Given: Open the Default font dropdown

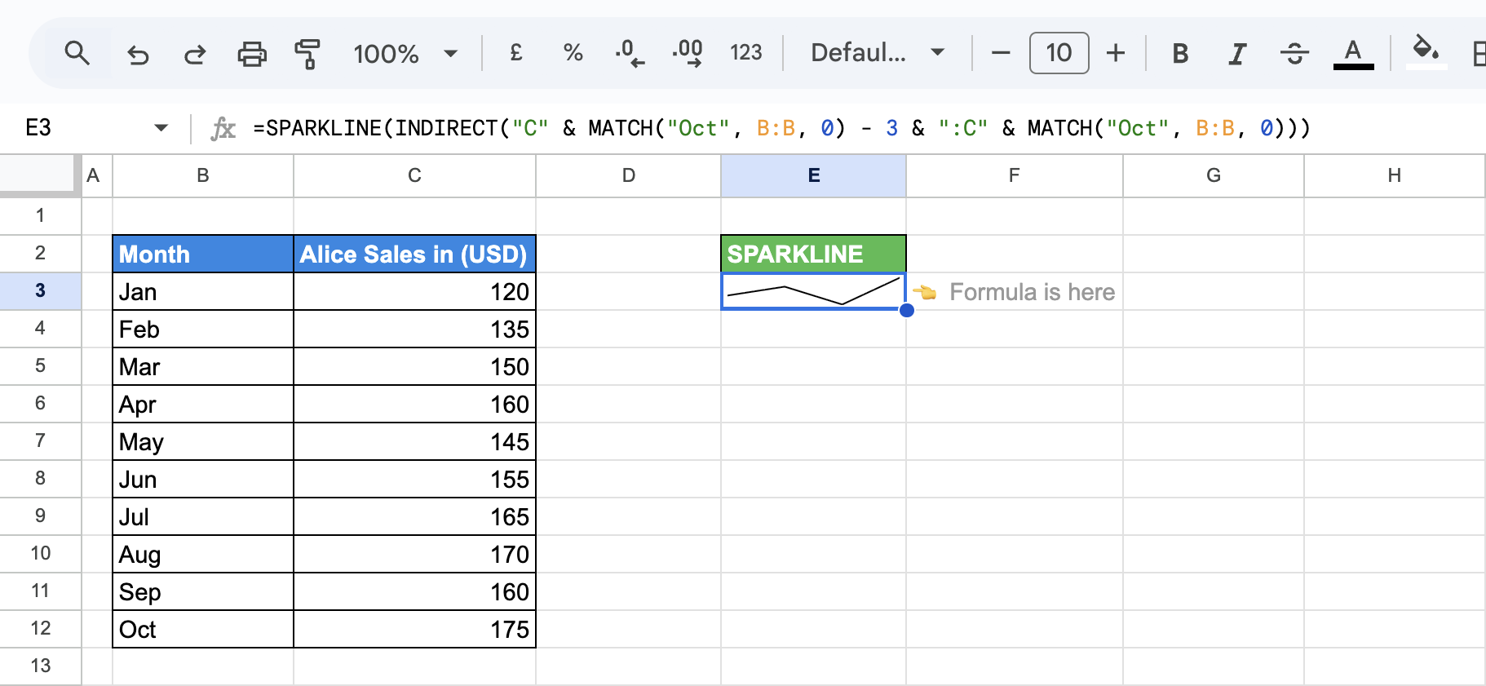Looking at the screenshot, I should point(878,53).
